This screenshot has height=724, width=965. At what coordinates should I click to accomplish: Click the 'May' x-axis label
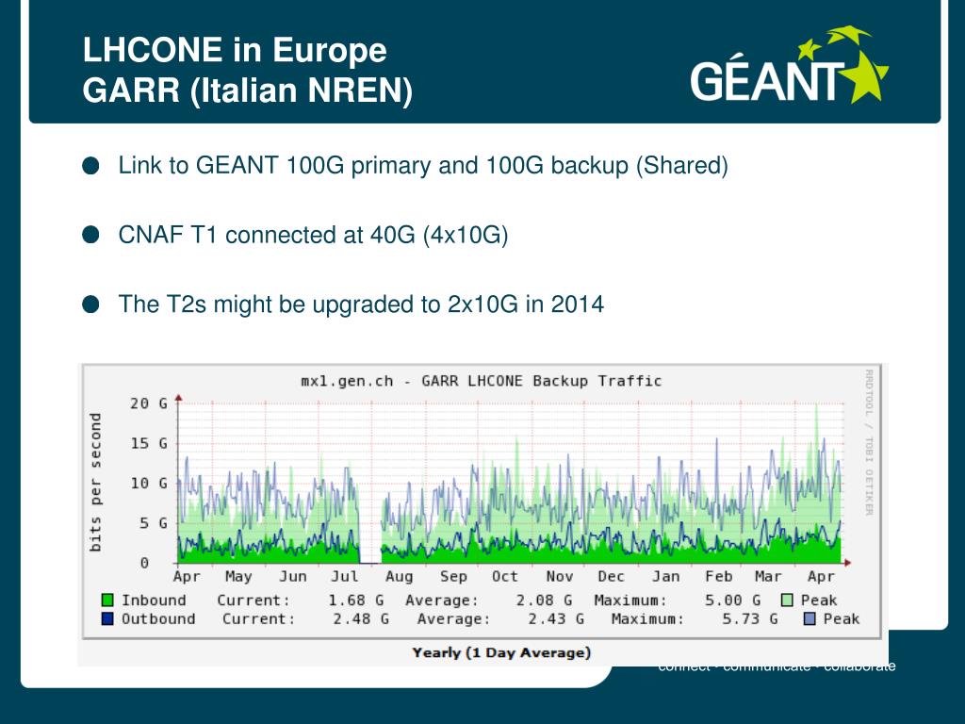[238, 576]
